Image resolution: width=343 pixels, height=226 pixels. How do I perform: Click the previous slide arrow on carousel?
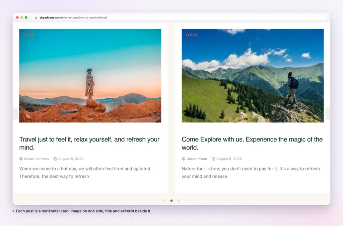15,114
